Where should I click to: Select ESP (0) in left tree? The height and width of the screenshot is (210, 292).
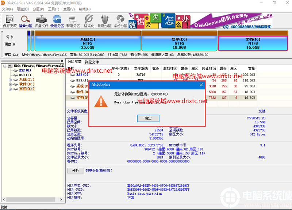25,70
